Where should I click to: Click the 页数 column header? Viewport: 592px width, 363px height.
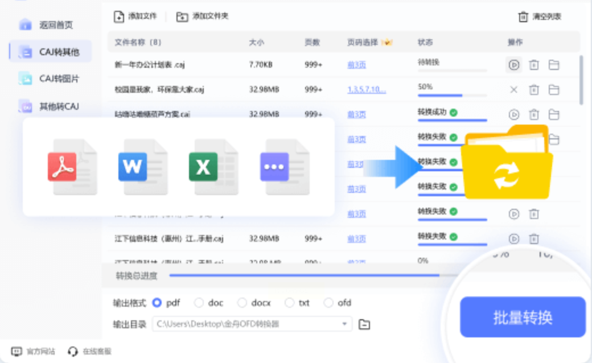pos(313,42)
